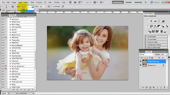This screenshot has height=95, width=170.
Task: Create a new layer
Action: click(x=161, y=88)
